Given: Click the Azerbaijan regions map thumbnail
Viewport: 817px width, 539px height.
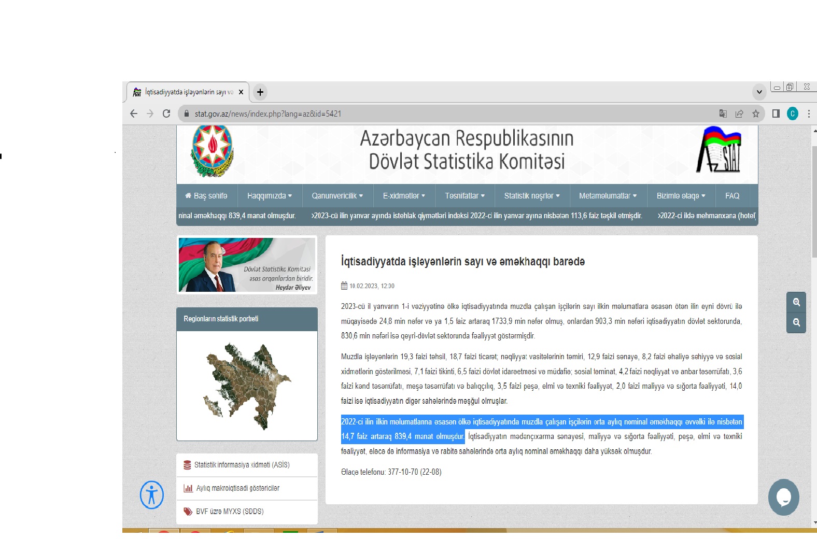Looking at the screenshot, I should click(247, 386).
